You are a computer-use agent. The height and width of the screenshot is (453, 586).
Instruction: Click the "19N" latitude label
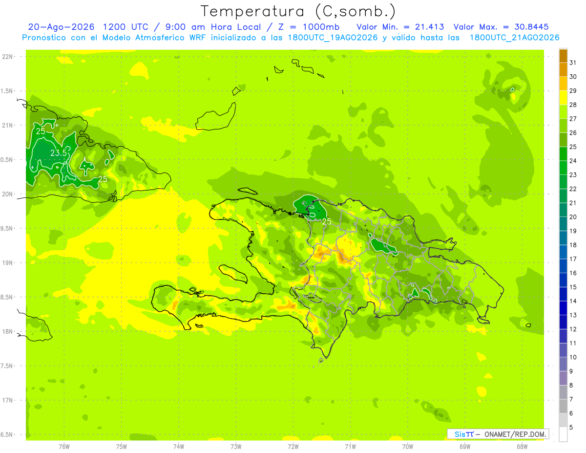pyautogui.click(x=7, y=262)
